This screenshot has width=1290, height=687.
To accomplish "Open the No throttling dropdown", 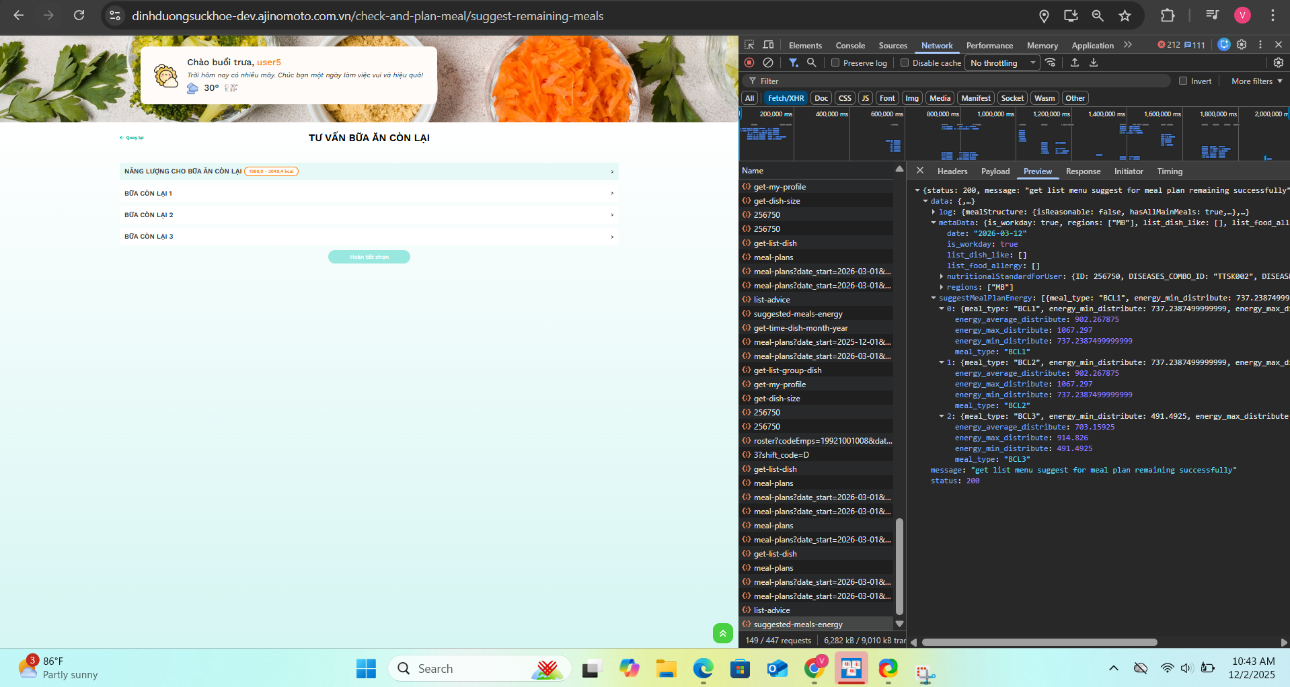I will [x=1002, y=63].
